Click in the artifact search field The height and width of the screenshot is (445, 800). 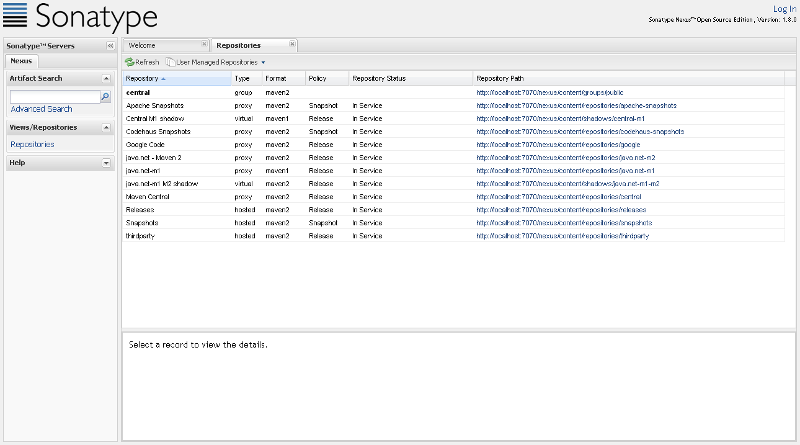[55, 97]
